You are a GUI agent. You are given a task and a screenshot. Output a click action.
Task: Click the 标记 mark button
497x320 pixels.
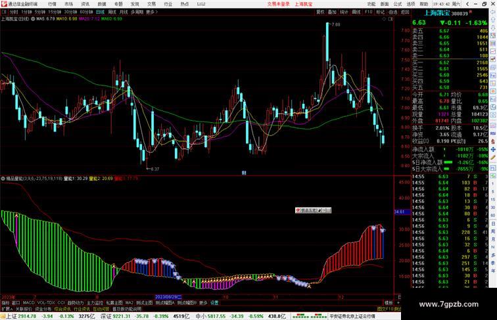381,12
